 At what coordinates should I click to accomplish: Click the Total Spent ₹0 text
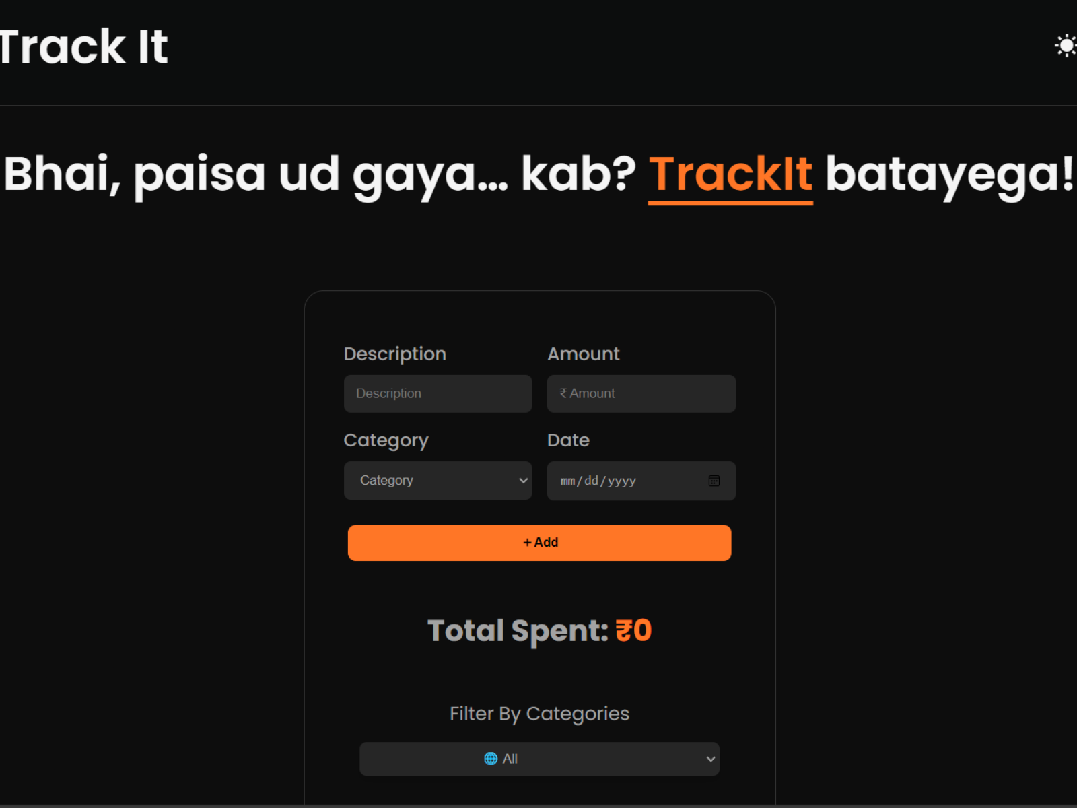click(538, 630)
